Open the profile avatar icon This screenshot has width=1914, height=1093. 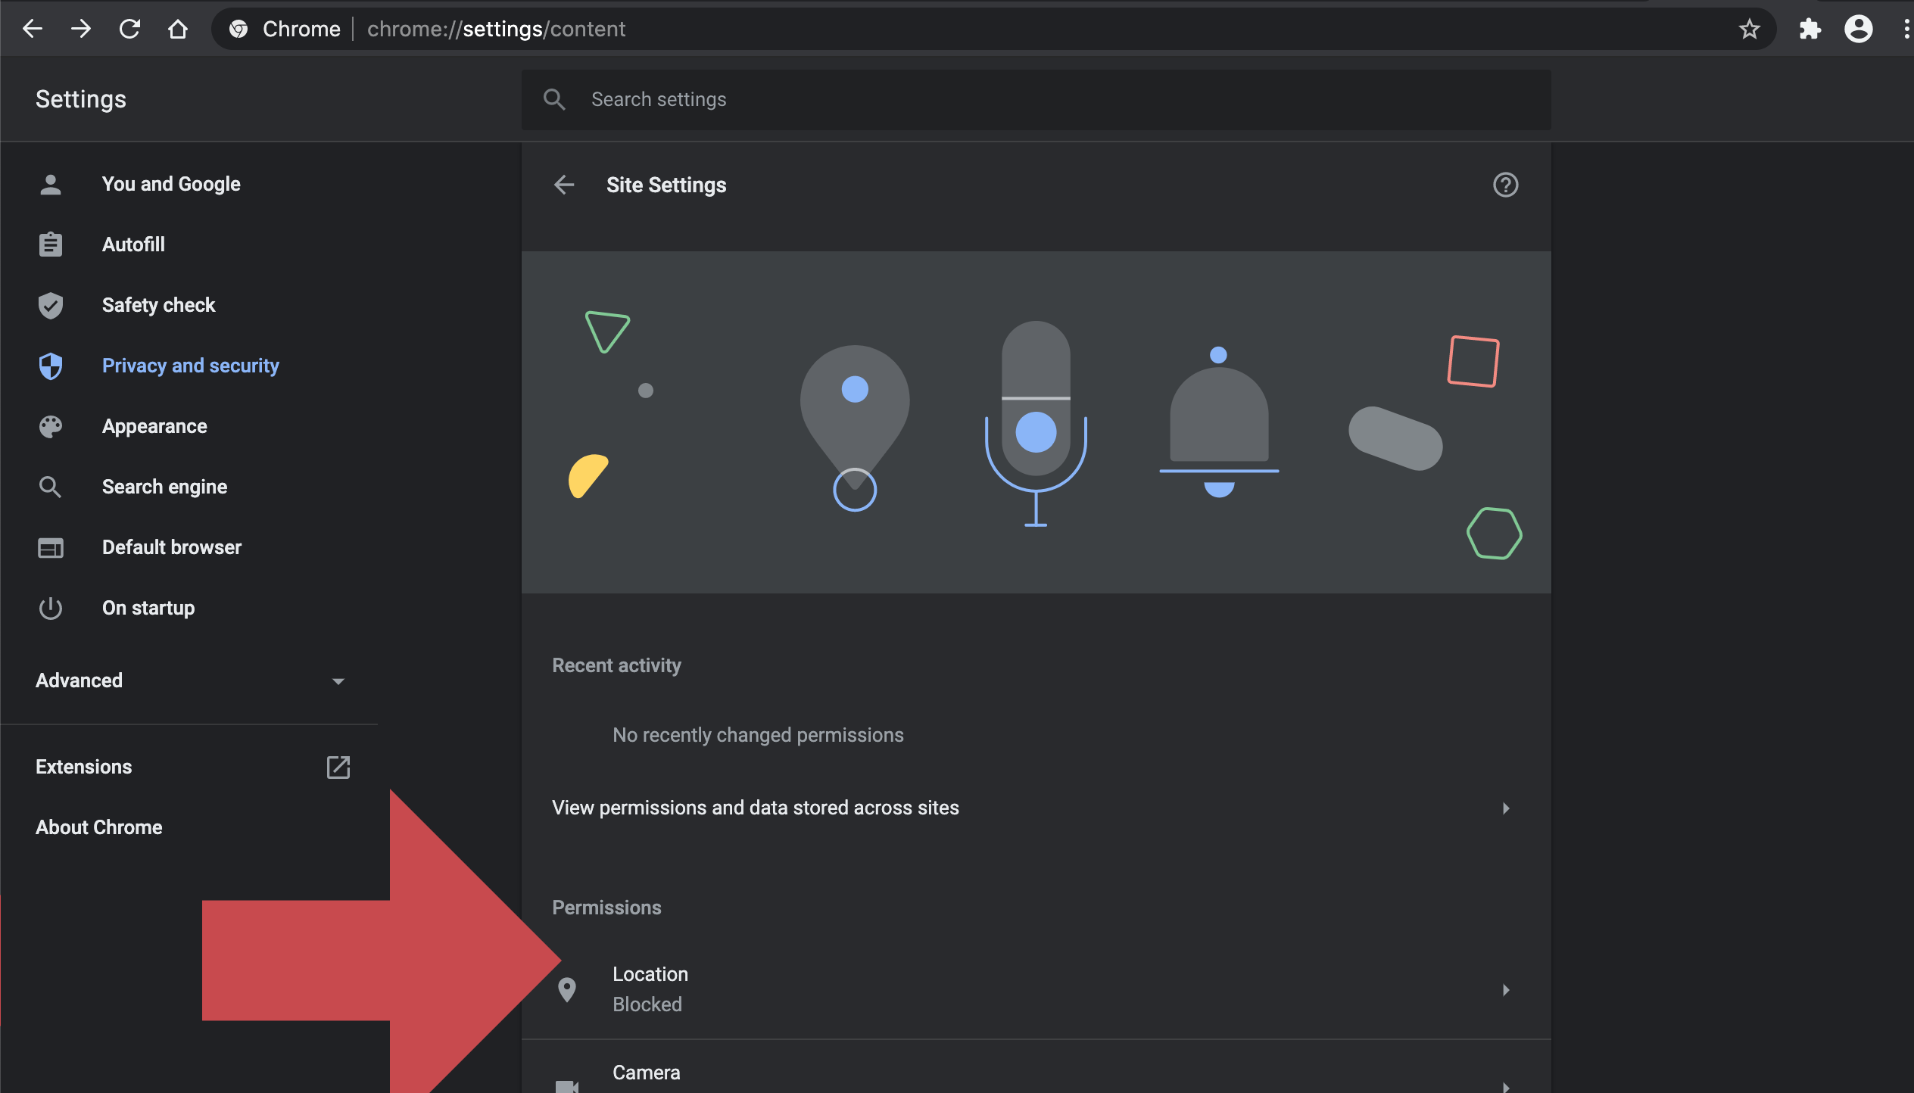[1858, 29]
